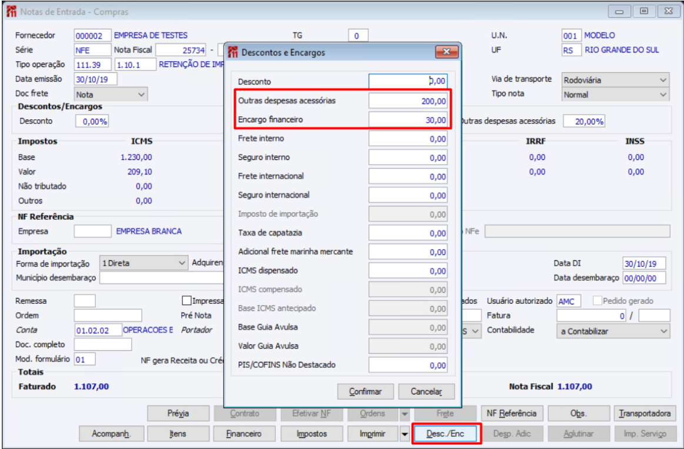Click the Encargo financeiro field
This screenshot has height=449, width=684.
pos(408,119)
